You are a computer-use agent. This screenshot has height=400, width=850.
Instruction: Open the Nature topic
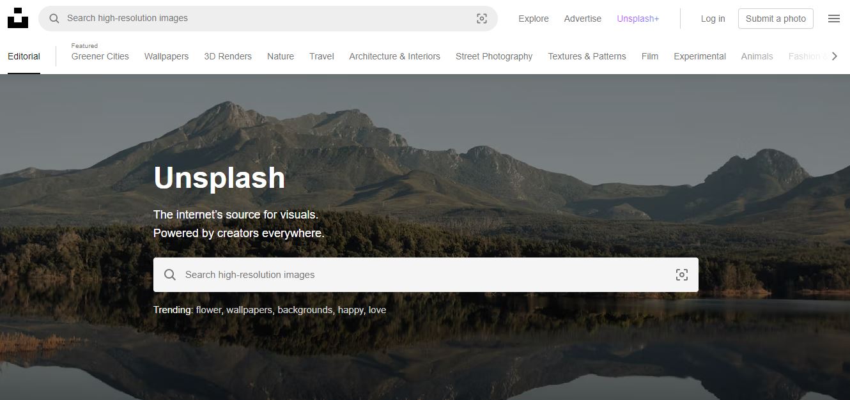click(281, 56)
